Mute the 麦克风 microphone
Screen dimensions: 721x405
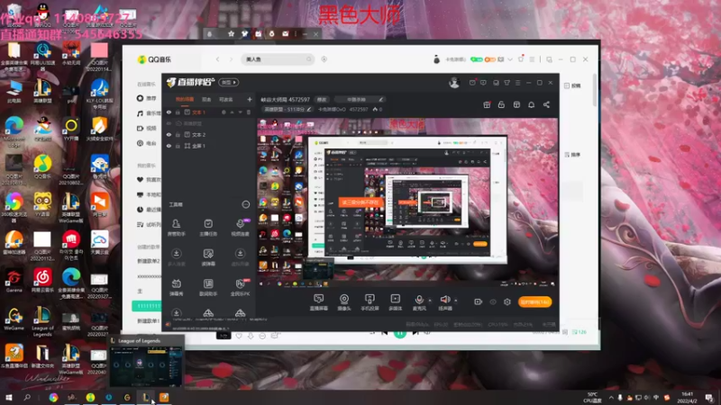tap(419, 302)
